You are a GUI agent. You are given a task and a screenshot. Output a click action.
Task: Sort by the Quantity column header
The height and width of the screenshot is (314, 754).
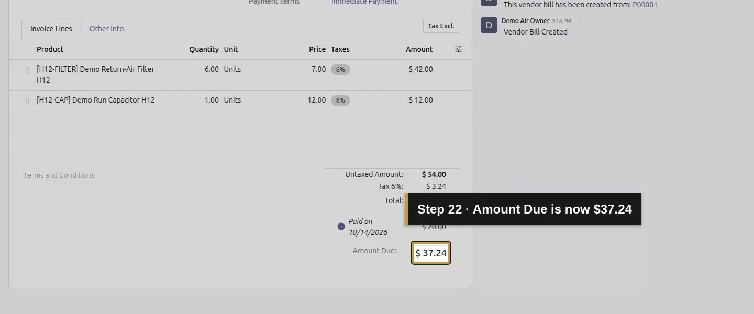click(x=204, y=49)
